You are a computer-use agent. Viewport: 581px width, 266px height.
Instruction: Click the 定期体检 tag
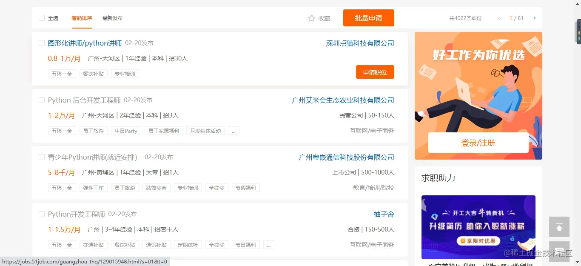[188, 245]
